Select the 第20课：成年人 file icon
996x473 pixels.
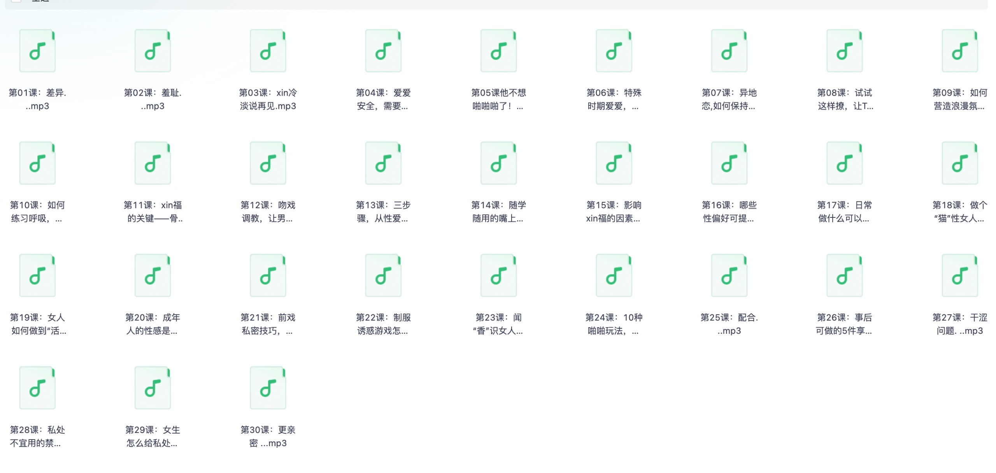click(x=153, y=275)
